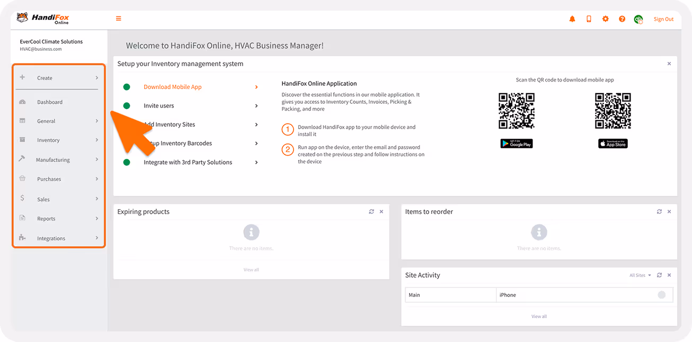The width and height of the screenshot is (692, 342).
Task: Click Sign Out link
Action: coord(663,19)
